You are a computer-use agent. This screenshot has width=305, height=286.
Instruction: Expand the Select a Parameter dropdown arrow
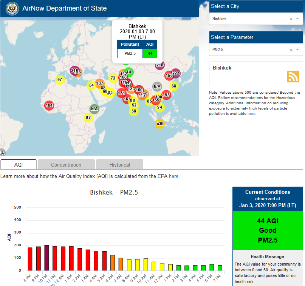(297, 49)
